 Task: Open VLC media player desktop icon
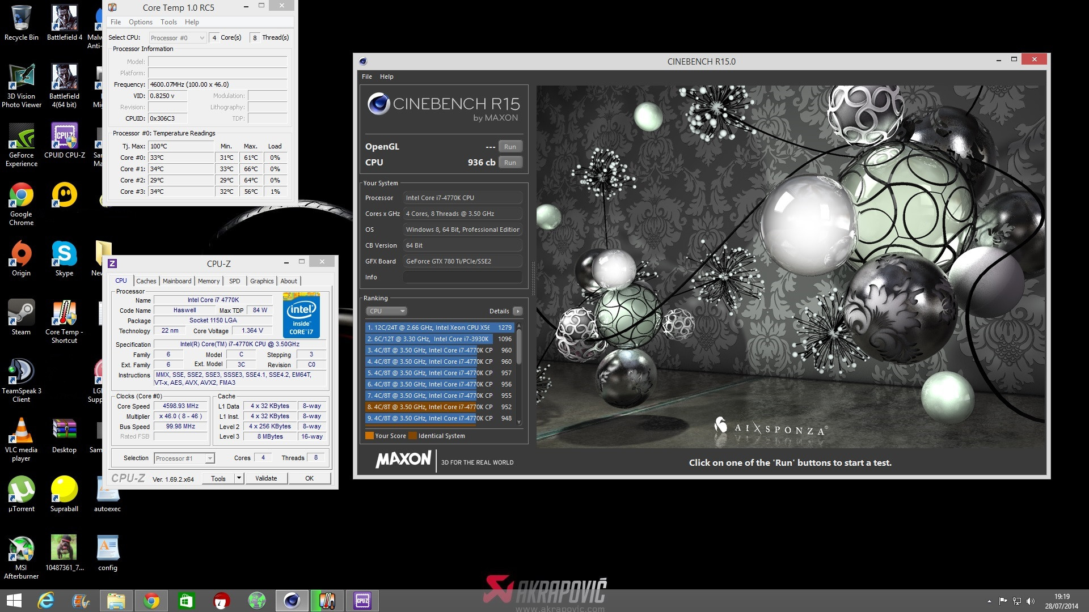(21, 439)
